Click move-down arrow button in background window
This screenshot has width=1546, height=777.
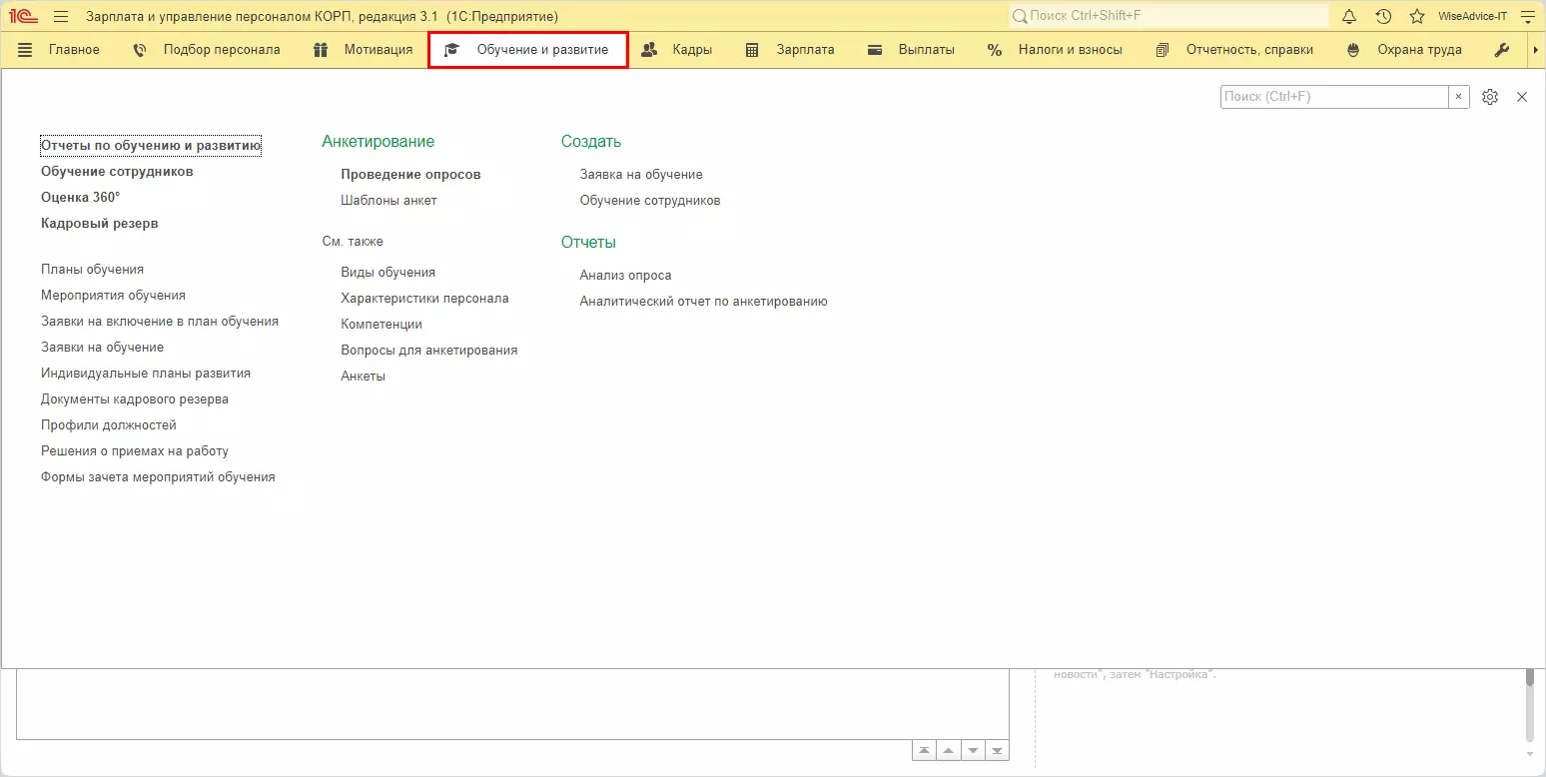pyautogui.click(x=973, y=751)
